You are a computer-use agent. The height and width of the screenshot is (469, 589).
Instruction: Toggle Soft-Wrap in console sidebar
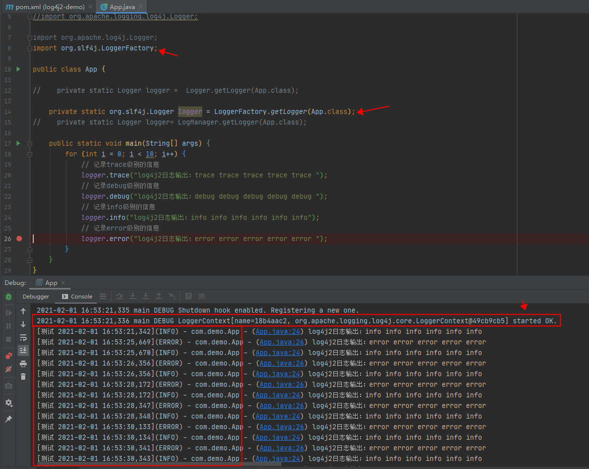pyautogui.click(x=23, y=337)
